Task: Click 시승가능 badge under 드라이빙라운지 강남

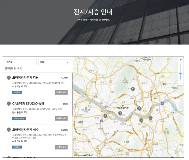Action: [17, 92]
